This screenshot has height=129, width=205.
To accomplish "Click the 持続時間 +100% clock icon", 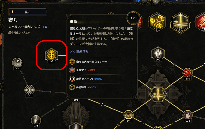I will (72, 87).
